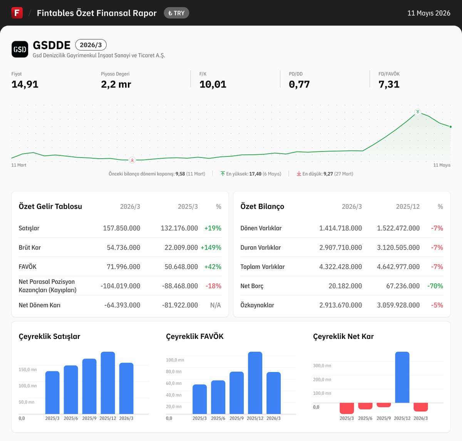Click the company name Gsd Denizcilik text

tap(99, 55)
